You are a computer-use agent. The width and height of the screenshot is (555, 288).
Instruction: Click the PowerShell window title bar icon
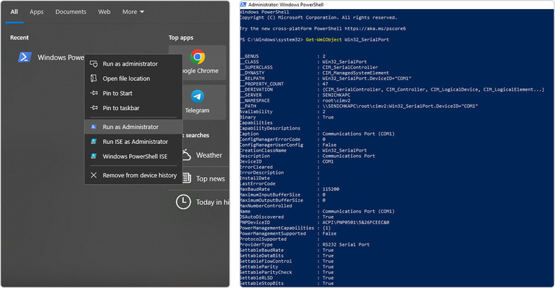(x=244, y=5)
